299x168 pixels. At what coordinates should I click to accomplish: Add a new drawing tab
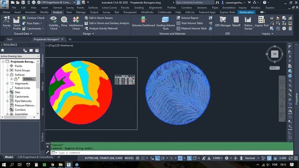tap(70, 39)
